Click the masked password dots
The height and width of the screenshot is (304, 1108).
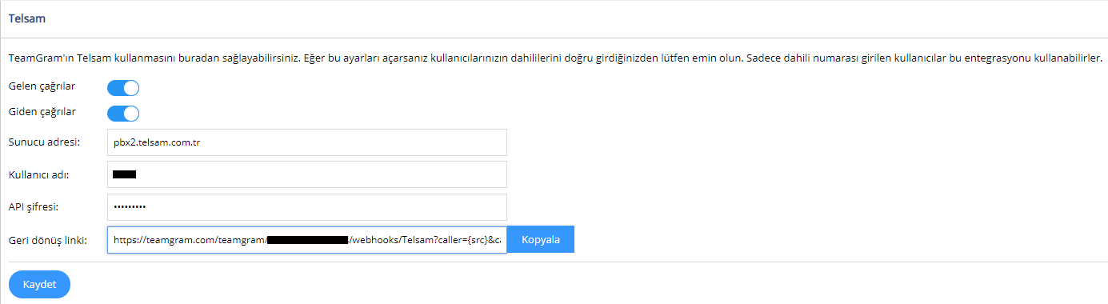click(x=130, y=207)
